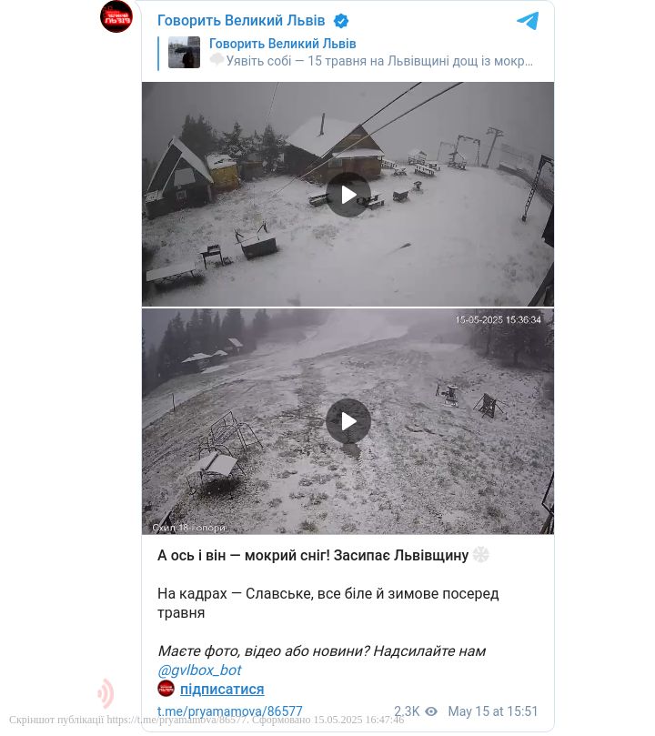The width and height of the screenshot is (655, 736).
Task: Click the blue verified badge
Action: coord(341,21)
